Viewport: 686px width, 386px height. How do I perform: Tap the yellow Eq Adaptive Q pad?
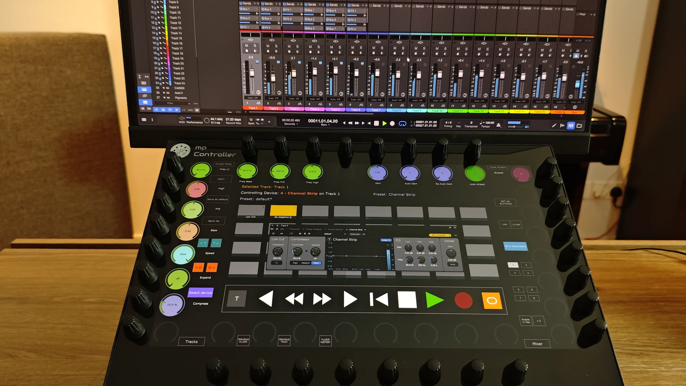pyautogui.click(x=283, y=211)
